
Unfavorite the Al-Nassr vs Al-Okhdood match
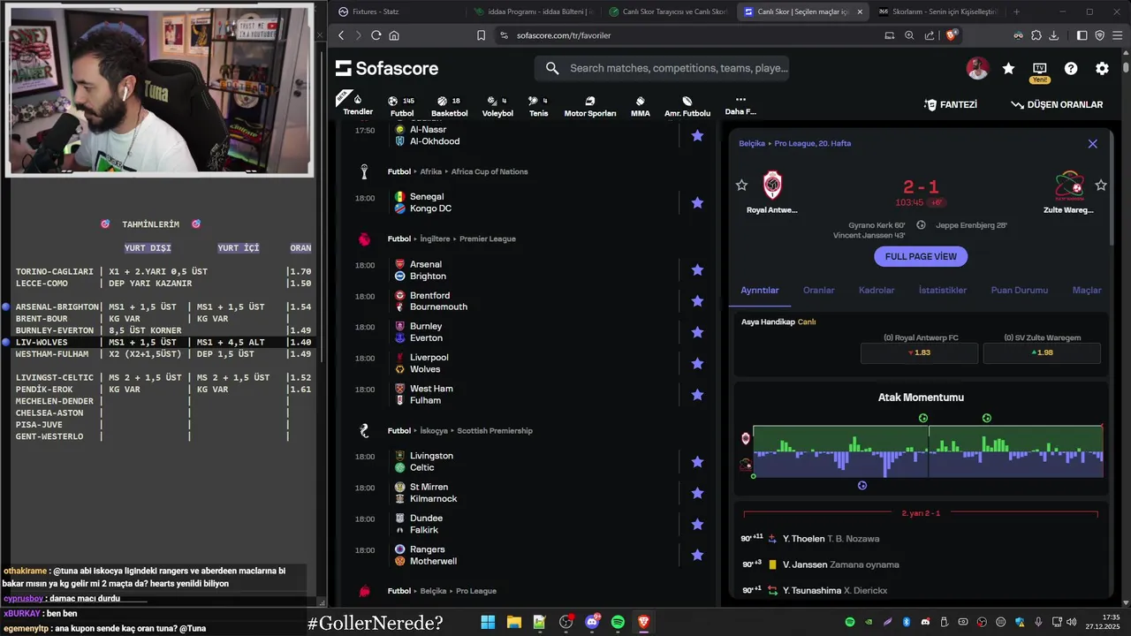coord(697,135)
